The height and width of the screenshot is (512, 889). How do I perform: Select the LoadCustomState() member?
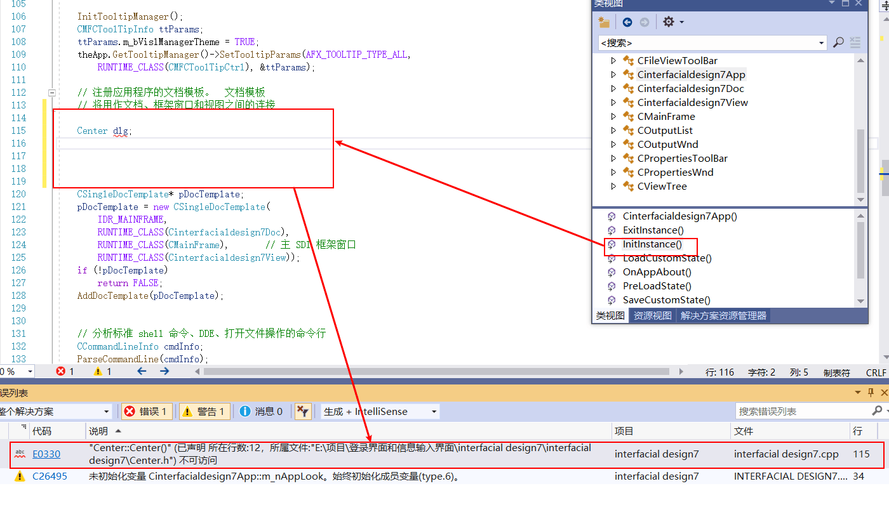[x=667, y=258]
